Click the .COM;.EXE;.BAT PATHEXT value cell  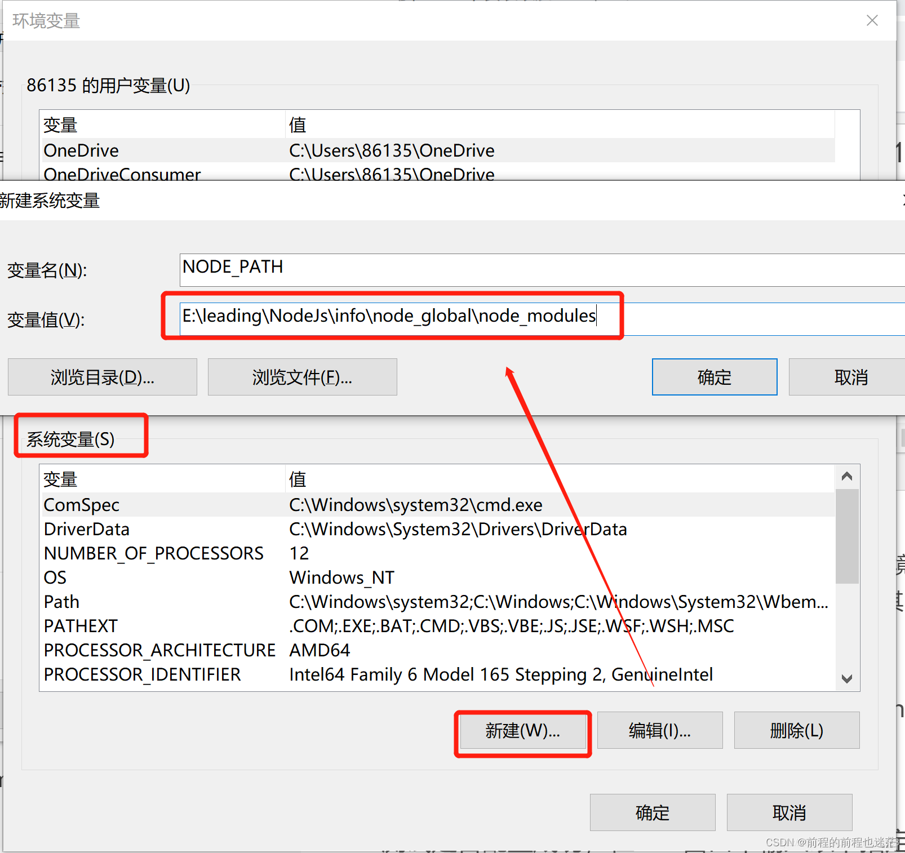click(x=512, y=626)
